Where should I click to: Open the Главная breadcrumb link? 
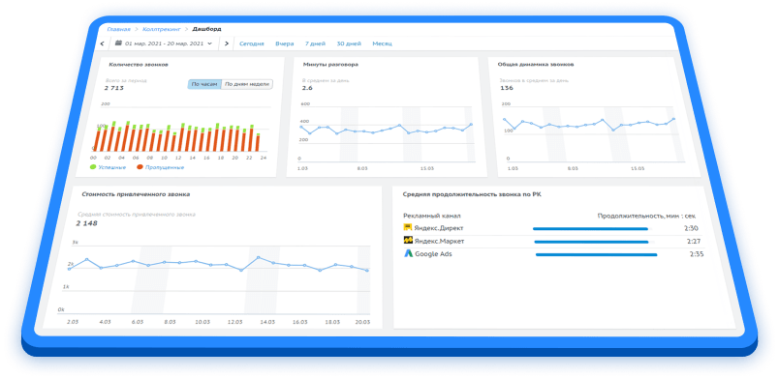click(119, 29)
